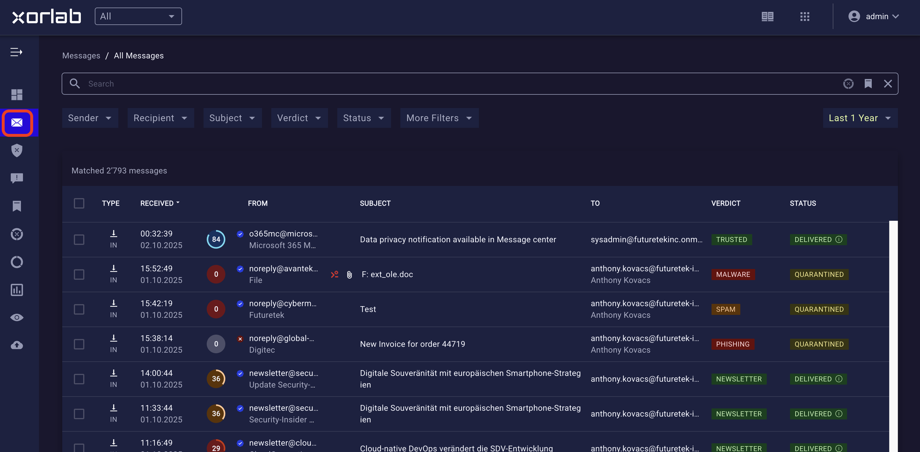The width and height of the screenshot is (920, 452).
Task: Click score circle 36 at 14:00:44 row
Action: (216, 379)
